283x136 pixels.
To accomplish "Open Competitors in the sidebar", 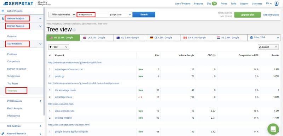I will 13,61.
